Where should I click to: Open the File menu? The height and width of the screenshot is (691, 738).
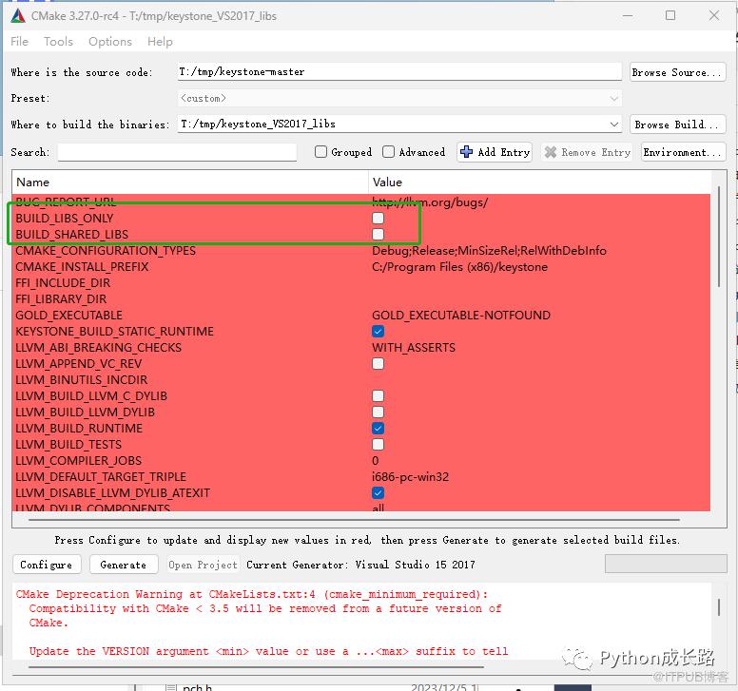19,42
